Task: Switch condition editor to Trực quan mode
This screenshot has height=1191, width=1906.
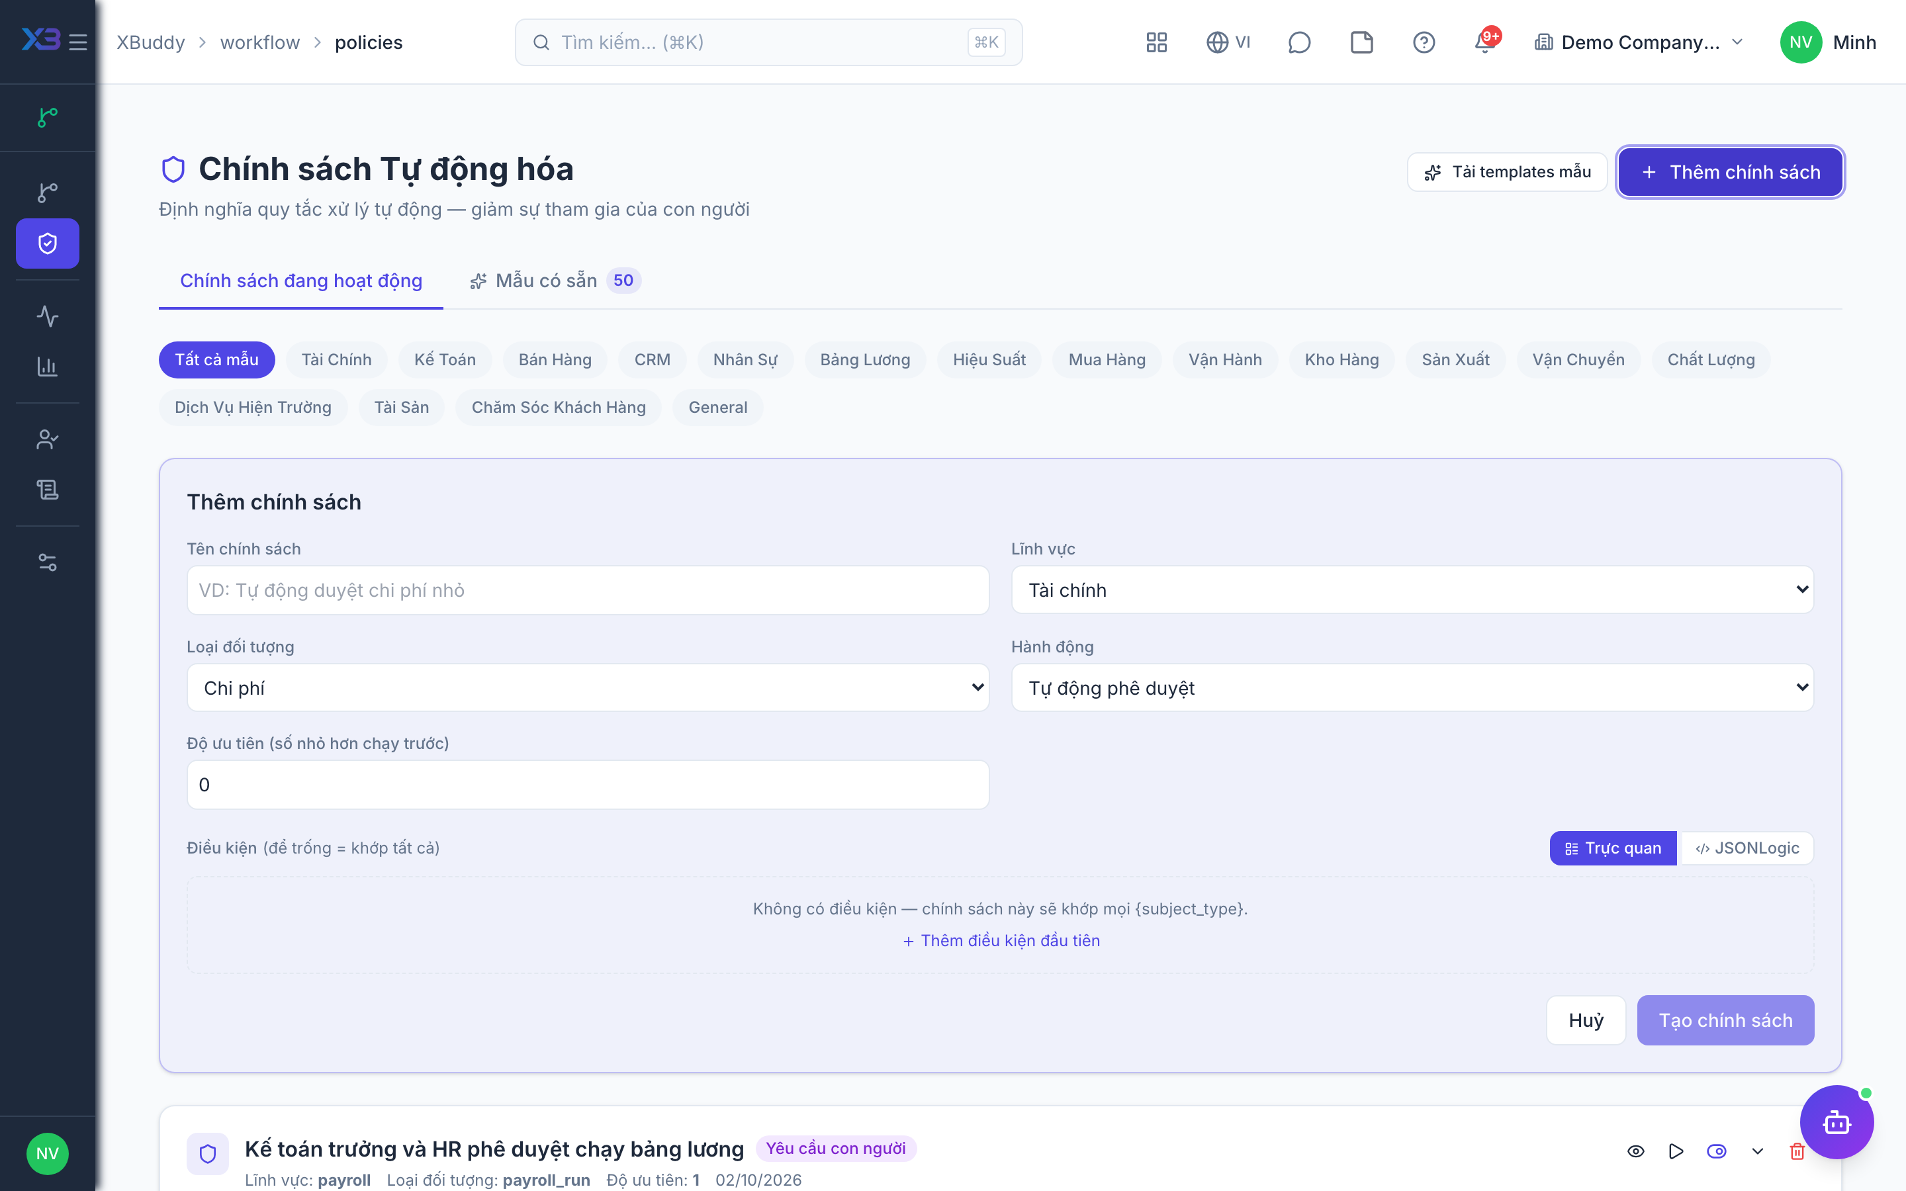Action: 1613,848
